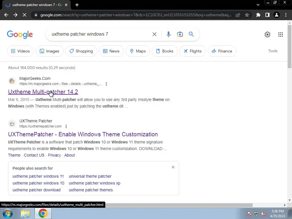The height and width of the screenshot is (219, 292).
Task: Open UXTheme Patcher result options menu
Action: (x=66, y=126)
